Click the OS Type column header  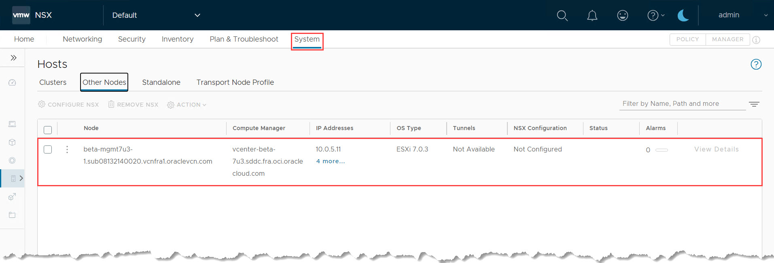(409, 128)
